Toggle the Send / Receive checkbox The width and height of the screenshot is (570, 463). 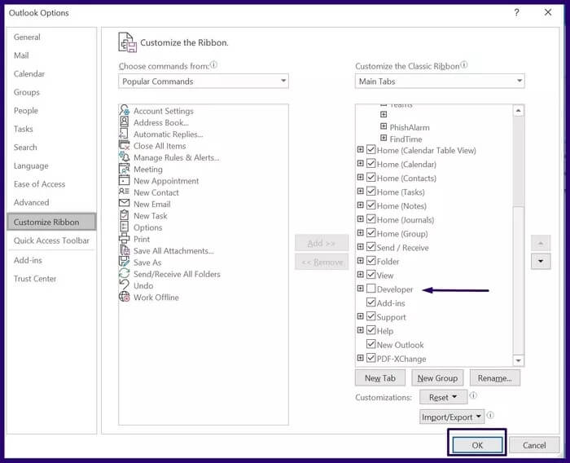point(370,247)
